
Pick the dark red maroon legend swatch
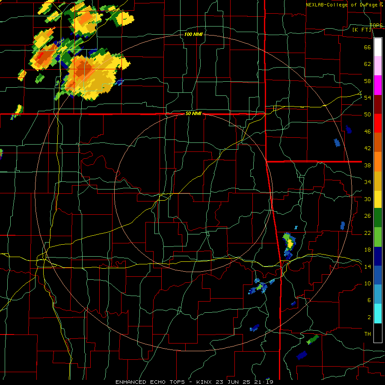coord(378,104)
